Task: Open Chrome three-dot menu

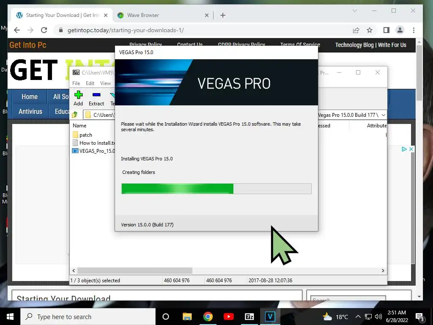Action: click(414, 30)
